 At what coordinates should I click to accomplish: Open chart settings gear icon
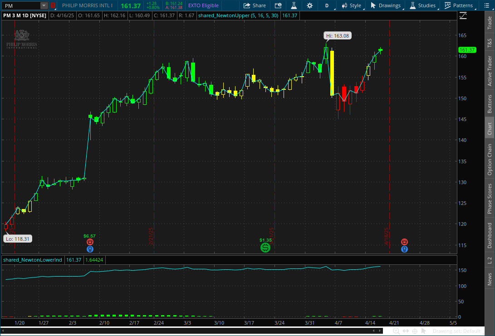(310, 5)
